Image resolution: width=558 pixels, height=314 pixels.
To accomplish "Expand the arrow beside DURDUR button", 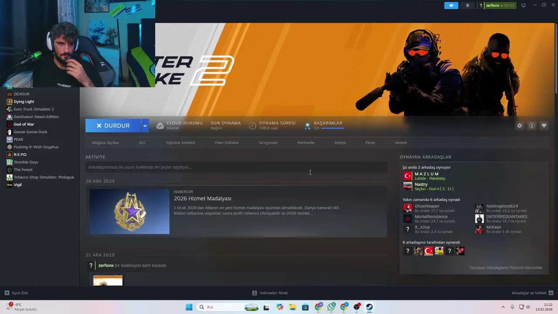I will 145,126.
